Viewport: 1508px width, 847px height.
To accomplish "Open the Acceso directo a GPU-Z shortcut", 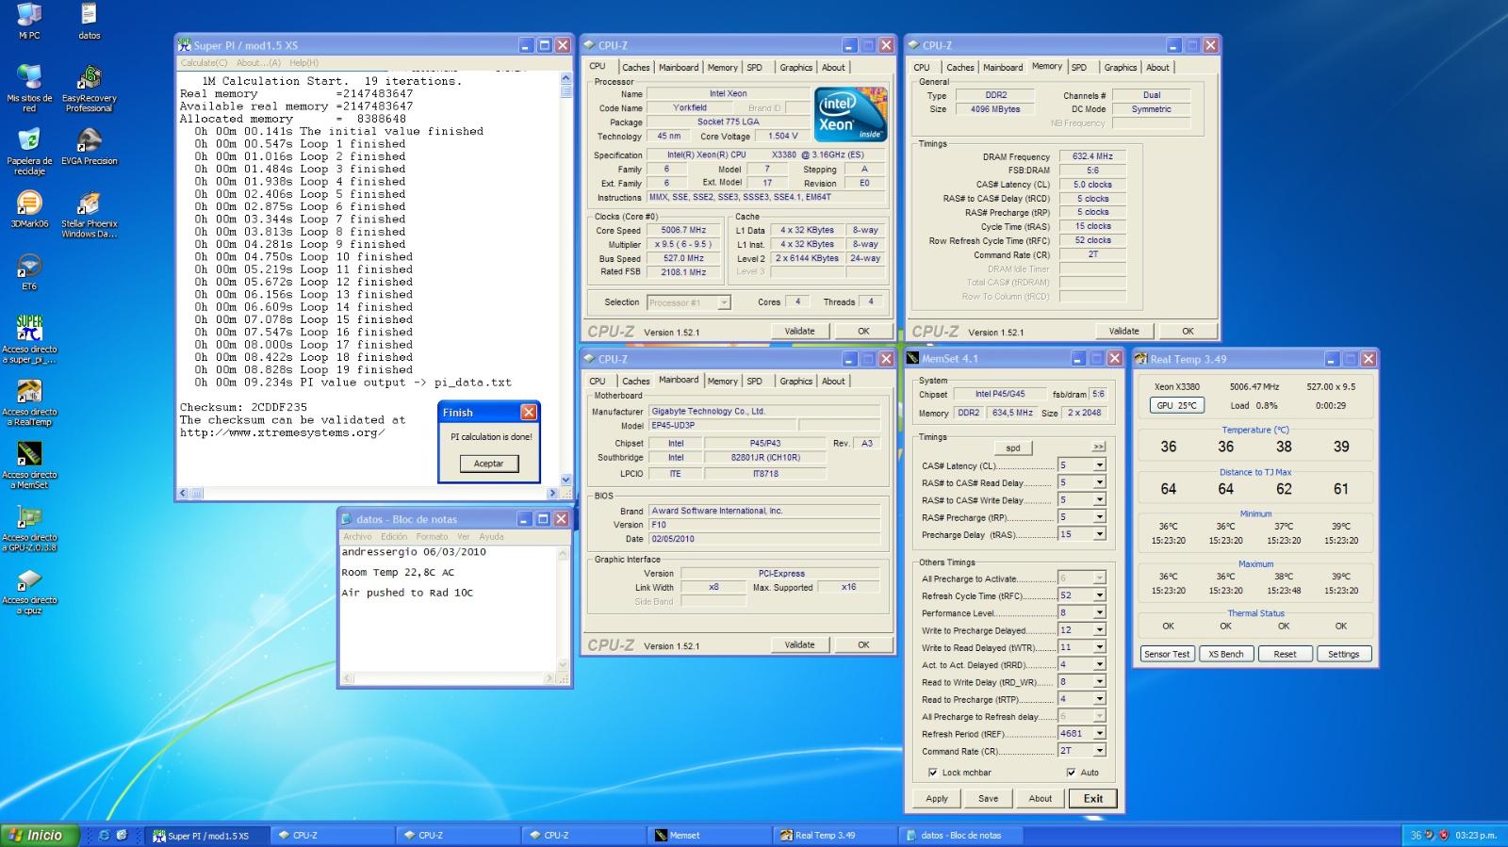I will point(29,528).
